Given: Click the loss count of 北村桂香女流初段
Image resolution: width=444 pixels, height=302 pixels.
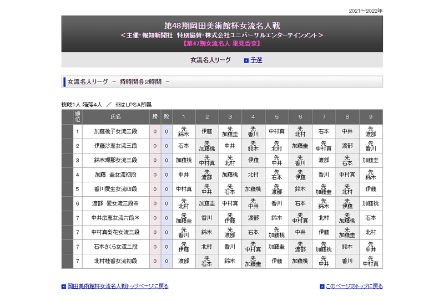Looking at the screenshot, I should (x=167, y=262).
